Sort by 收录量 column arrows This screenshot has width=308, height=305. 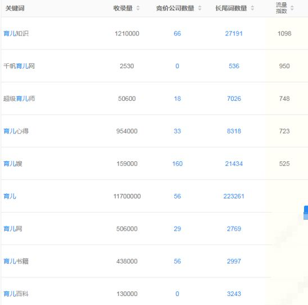pos(138,8)
